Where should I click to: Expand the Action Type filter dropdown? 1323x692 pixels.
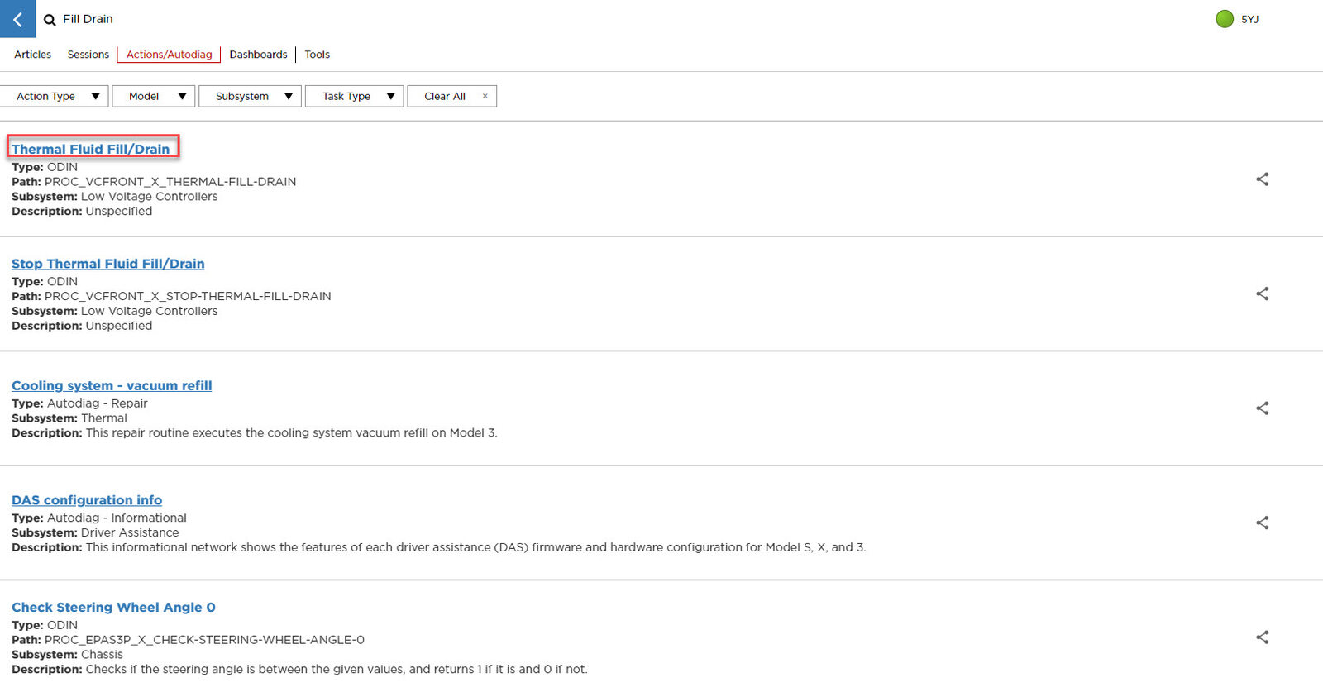coord(55,97)
